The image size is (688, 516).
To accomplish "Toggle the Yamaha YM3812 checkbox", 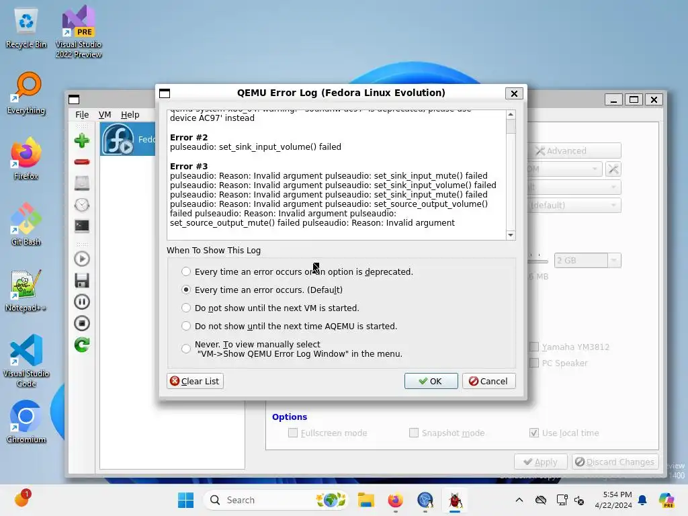I will coord(534,347).
